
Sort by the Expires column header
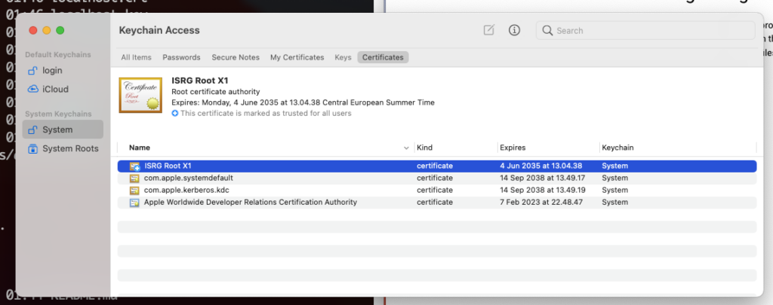pos(513,148)
